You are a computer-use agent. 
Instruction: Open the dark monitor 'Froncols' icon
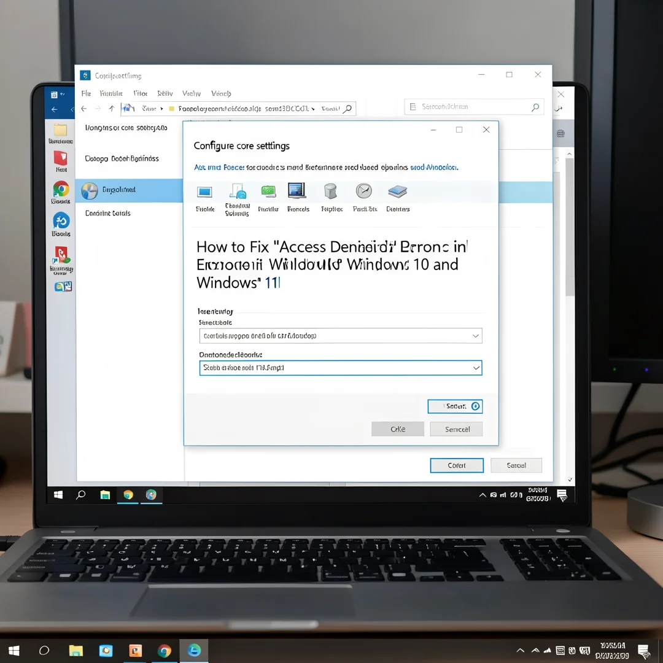click(297, 191)
